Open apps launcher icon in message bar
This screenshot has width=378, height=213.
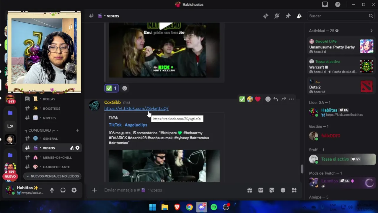tap(294, 190)
